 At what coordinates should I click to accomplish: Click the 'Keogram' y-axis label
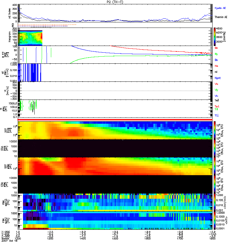[10, 37]
